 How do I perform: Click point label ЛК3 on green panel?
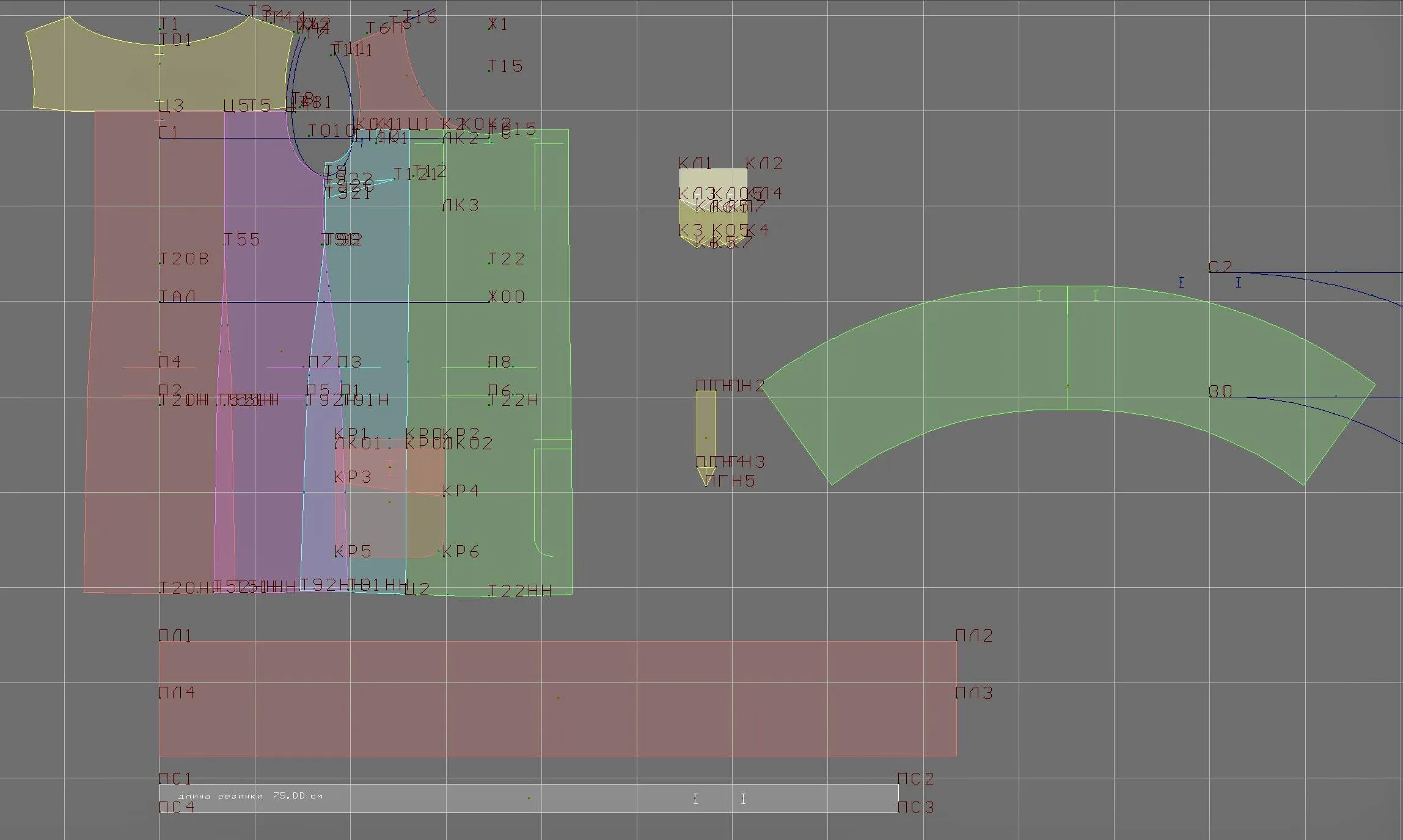point(461,205)
